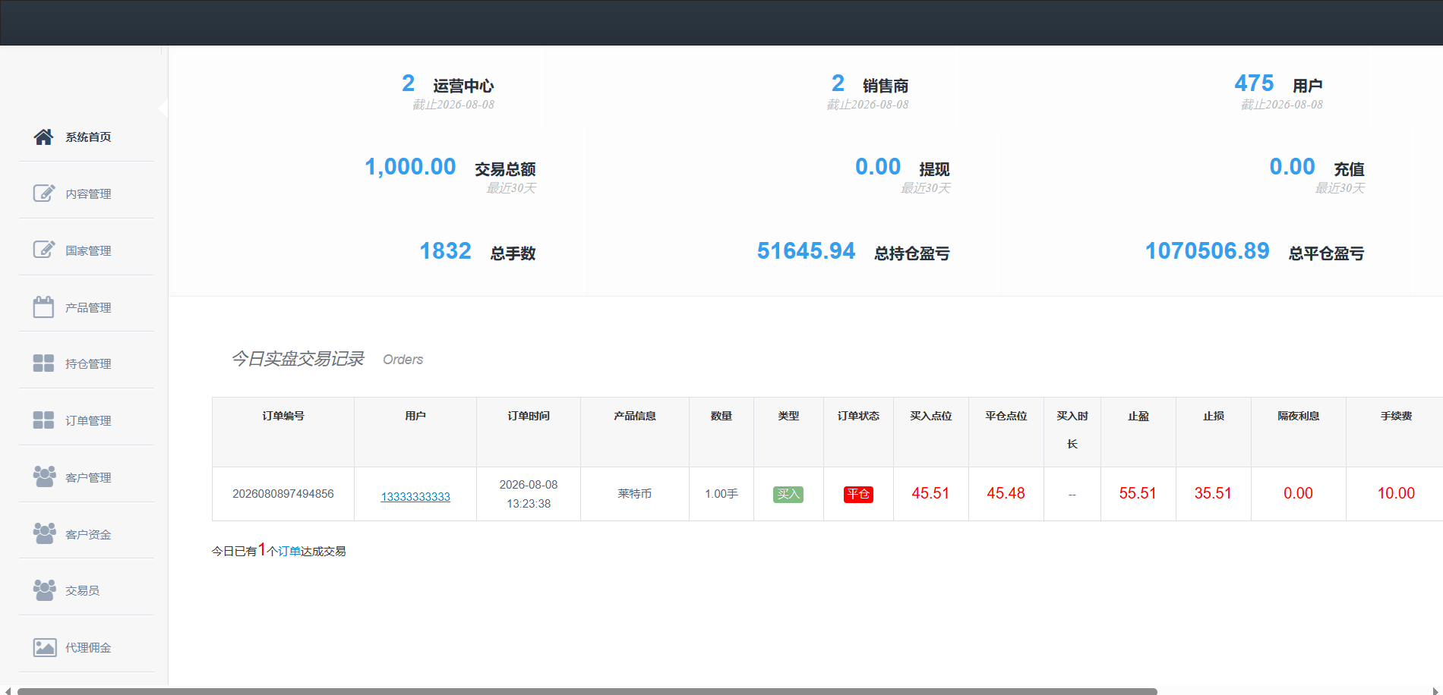Open user link 13333333333
The width and height of the screenshot is (1443, 695).
click(415, 497)
